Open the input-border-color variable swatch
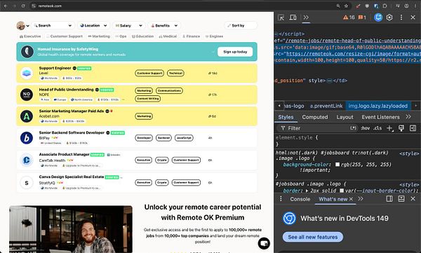 [x=342, y=191]
